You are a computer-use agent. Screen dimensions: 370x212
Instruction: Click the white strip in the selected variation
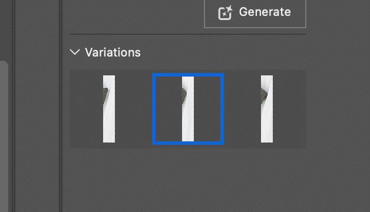click(188, 109)
